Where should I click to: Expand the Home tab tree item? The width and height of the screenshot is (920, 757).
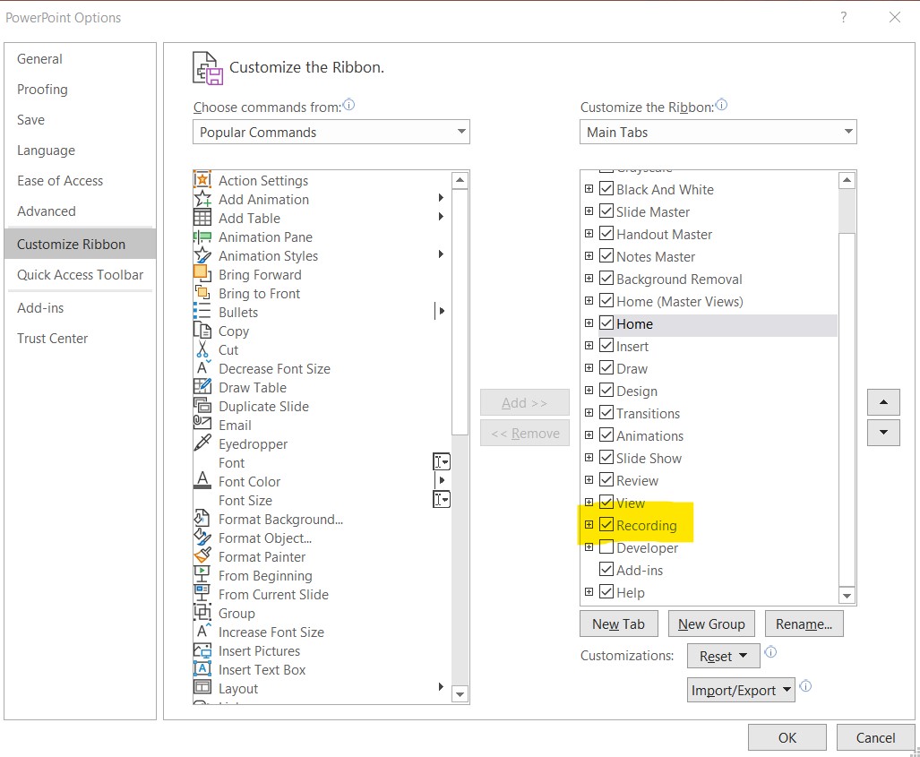tap(589, 323)
